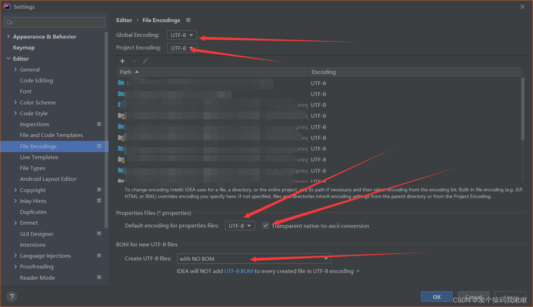The height and width of the screenshot is (307, 533).
Task: Toggle Transparent native-to-ascii conversion checkbox
Action: click(x=266, y=225)
